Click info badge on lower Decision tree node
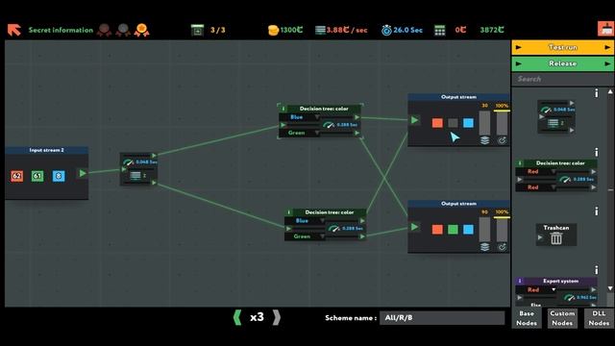This screenshot has width=615, height=346. (289, 212)
